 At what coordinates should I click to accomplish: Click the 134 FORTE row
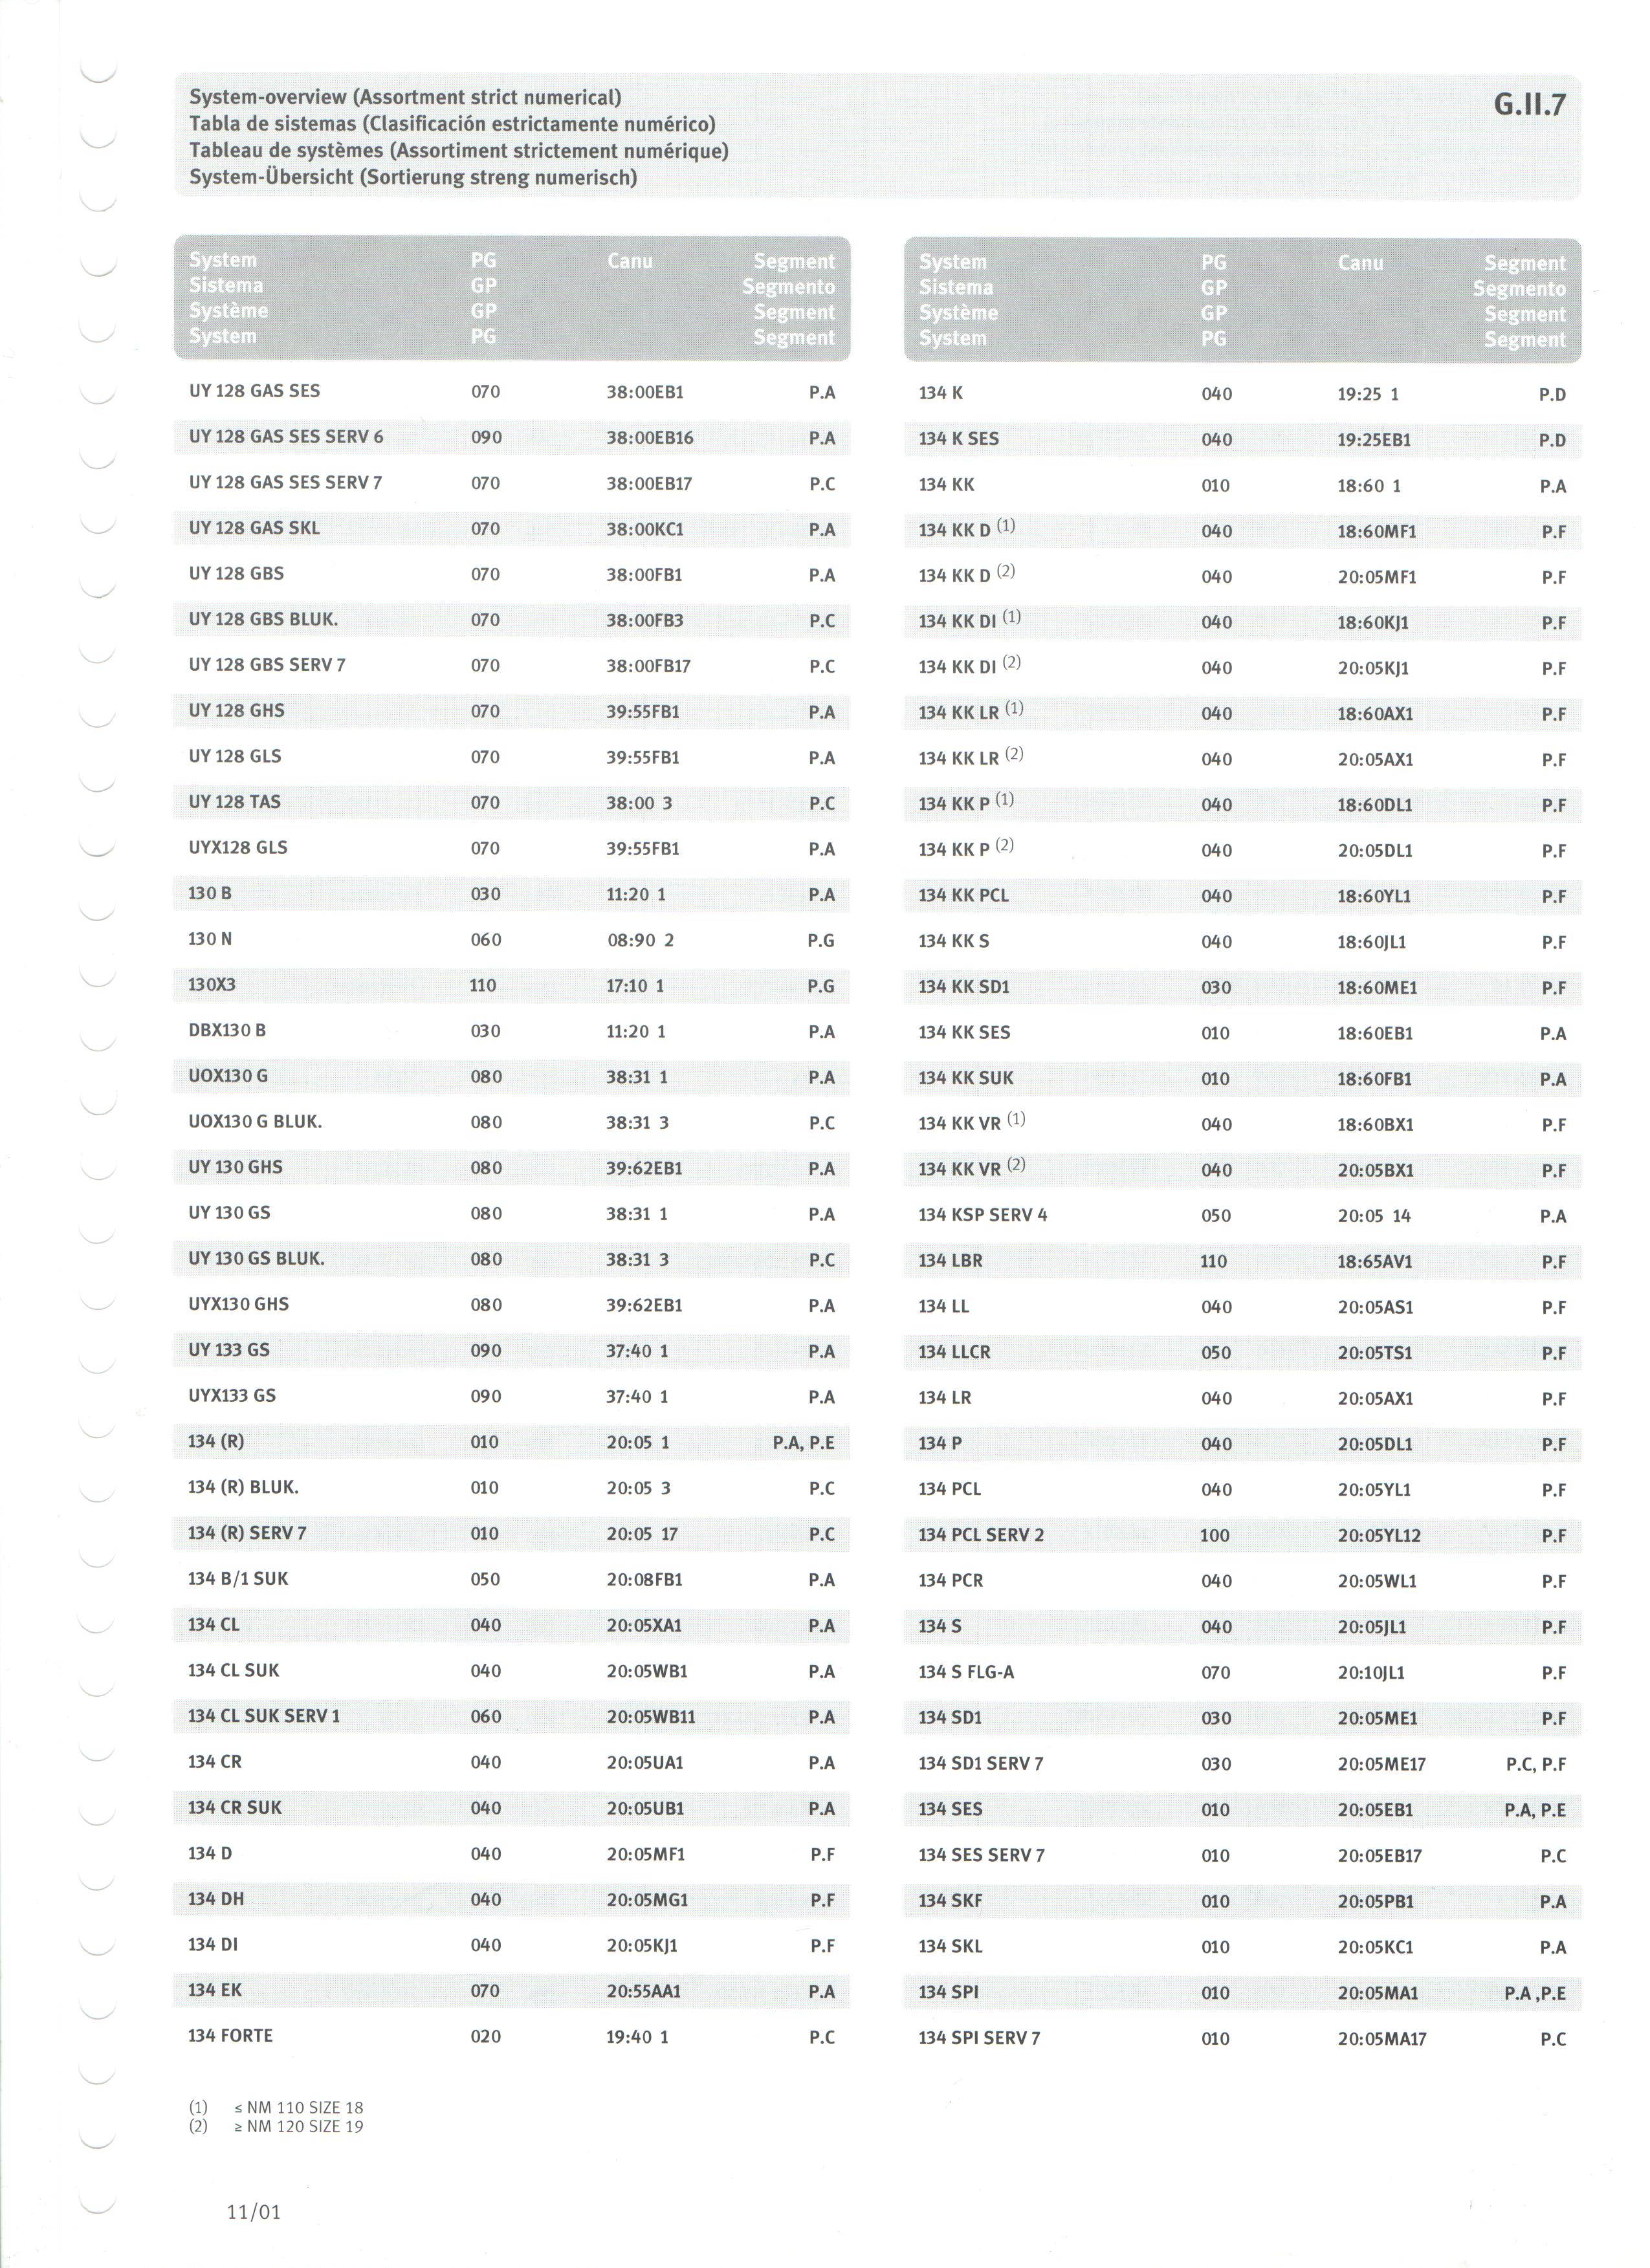tap(512, 2036)
